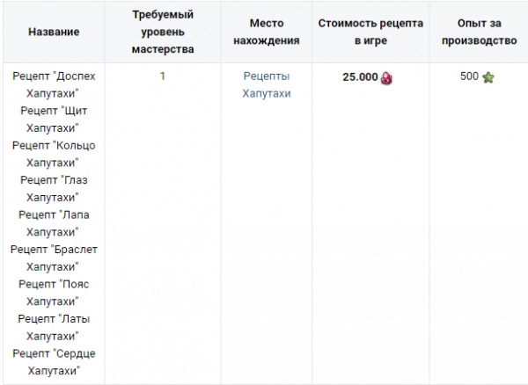Image resolution: width=528 pixels, height=385 pixels.
Task: Select Рецепт "Доспех Хапутахи" entry
Action: (x=54, y=84)
